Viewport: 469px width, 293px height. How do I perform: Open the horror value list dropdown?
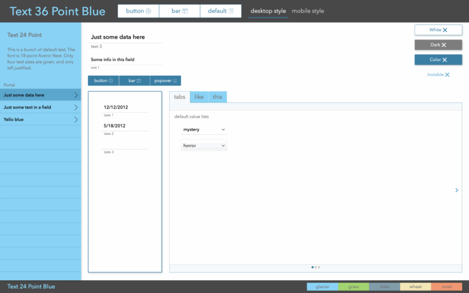tap(204, 145)
